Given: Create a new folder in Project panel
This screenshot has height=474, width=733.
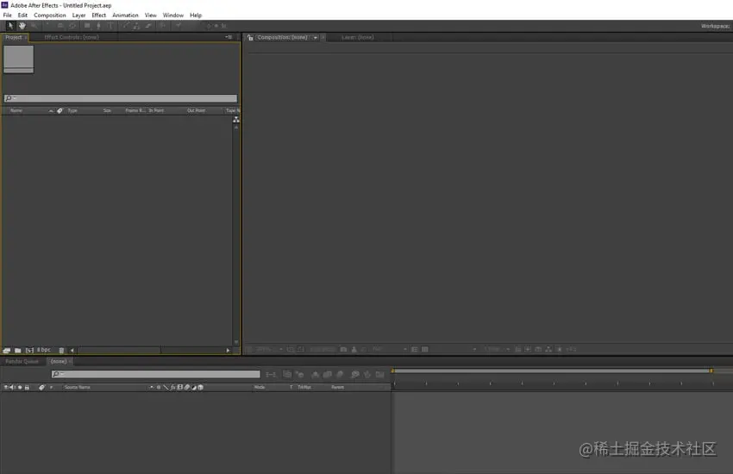Looking at the screenshot, I should [x=18, y=350].
